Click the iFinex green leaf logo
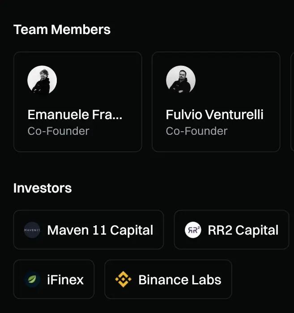This screenshot has height=313, width=294. 32,279
